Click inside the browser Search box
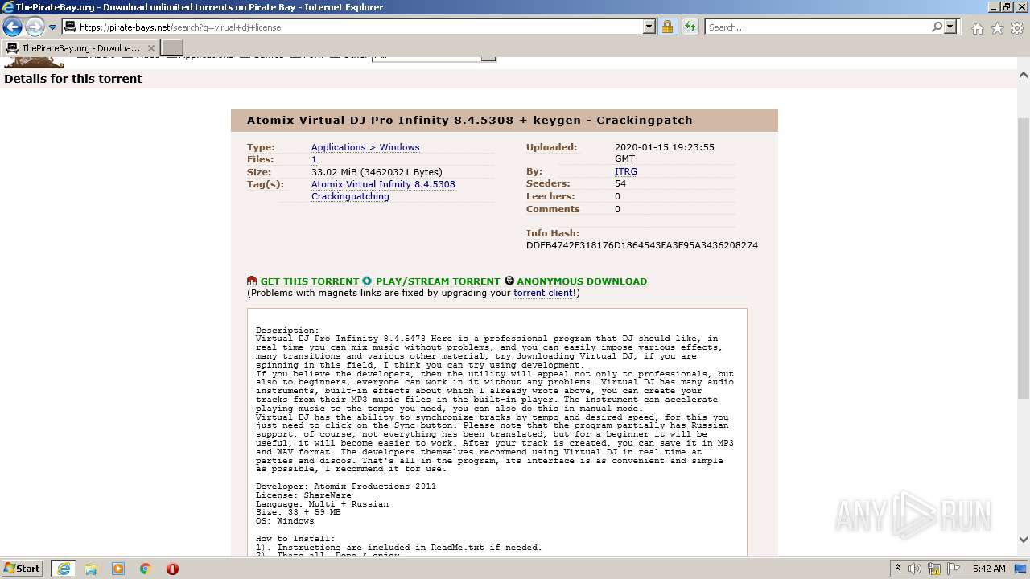The width and height of the screenshot is (1030, 579). [x=818, y=27]
